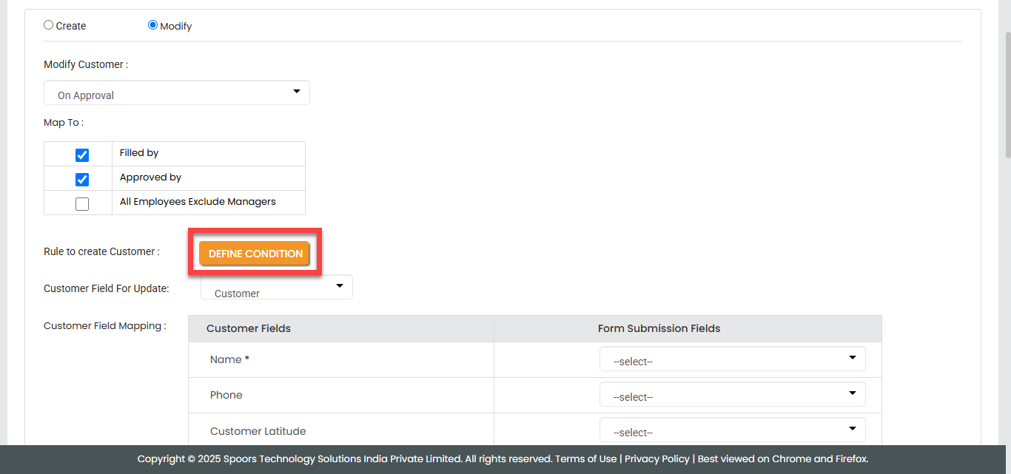Image resolution: width=1011 pixels, height=474 pixels.
Task: Click the Customer Latitude row label
Action: tap(258, 431)
